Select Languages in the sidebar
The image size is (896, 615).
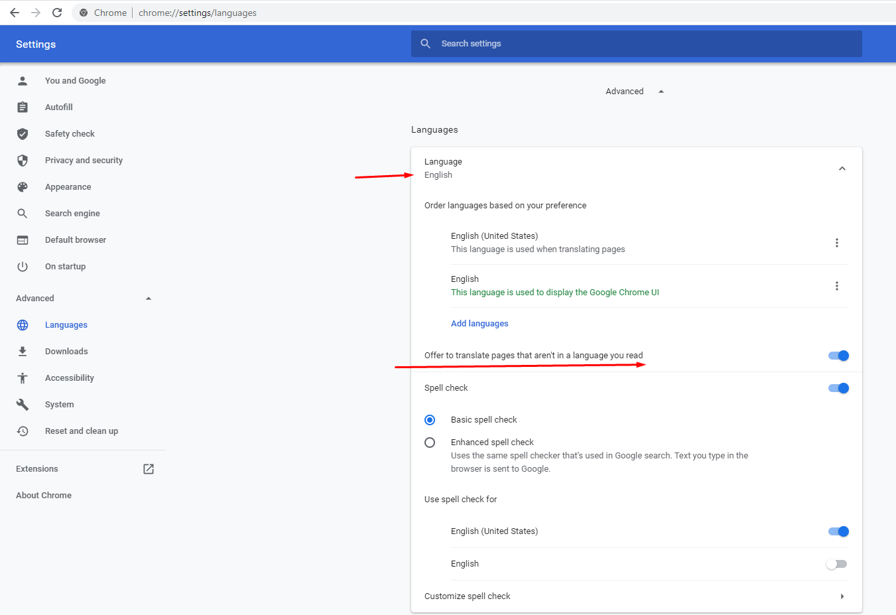pos(66,325)
